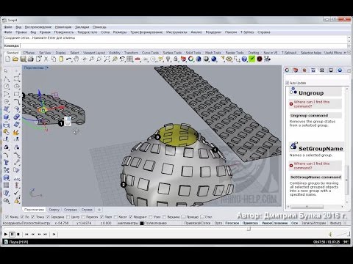Screen dimensions: 353x264
Task: Click the player Stop button
Action: (18, 234)
